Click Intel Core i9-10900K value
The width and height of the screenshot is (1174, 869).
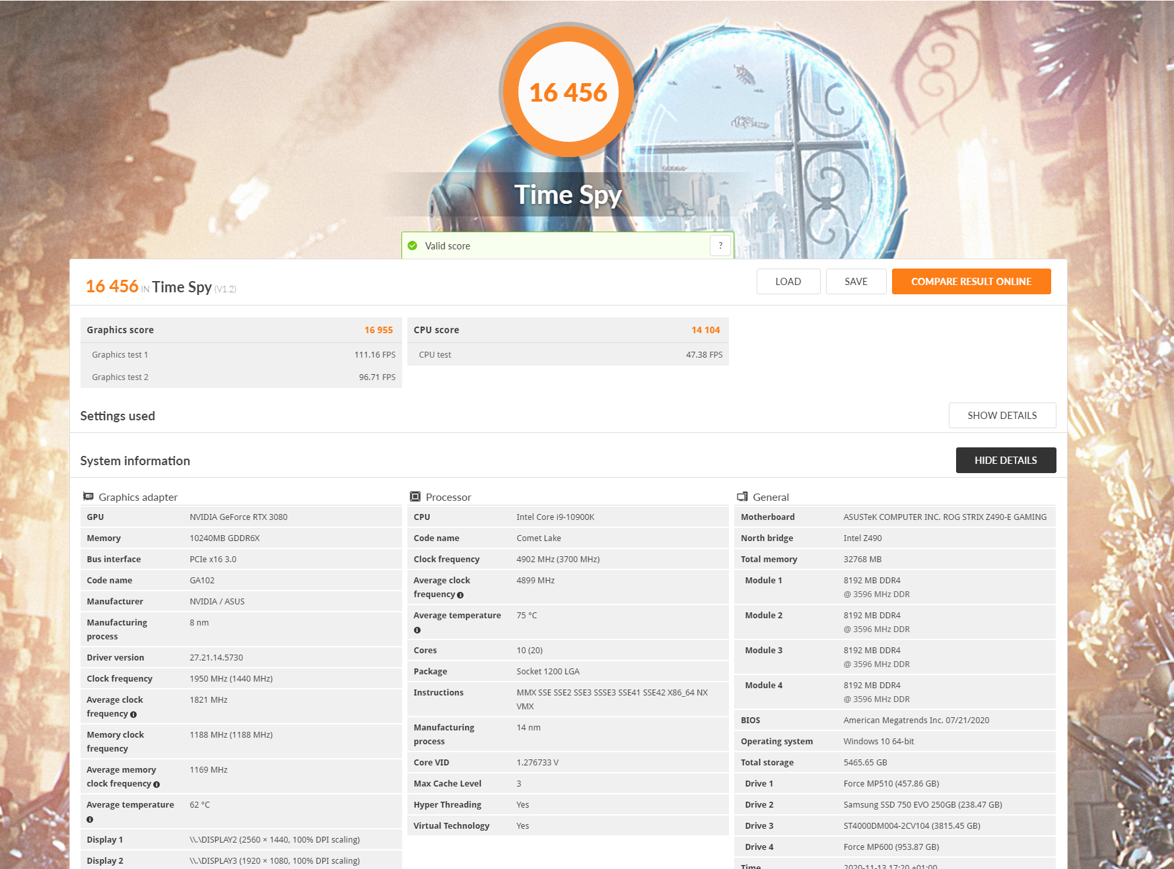(555, 517)
